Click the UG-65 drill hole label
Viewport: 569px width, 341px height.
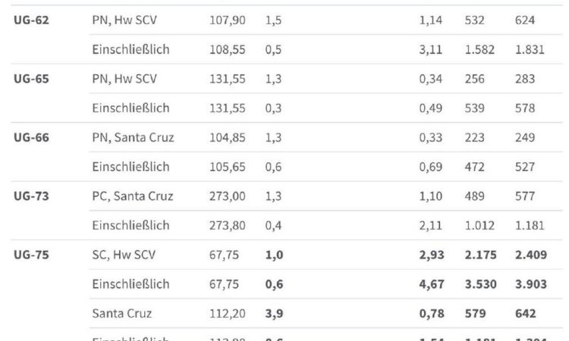pyautogui.click(x=31, y=79)
